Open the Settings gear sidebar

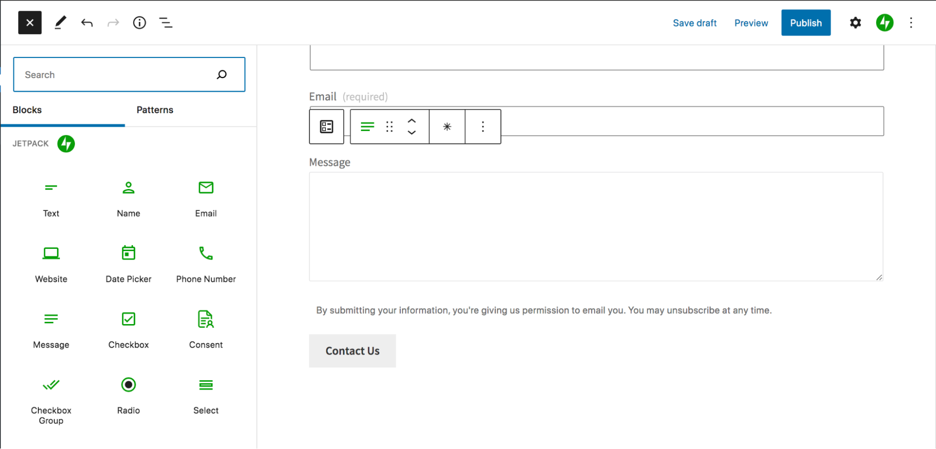(x=855, y=22)
